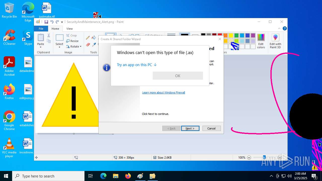Click Crop in the Image group
Screen dimensions: 322x181
(72, 35)
